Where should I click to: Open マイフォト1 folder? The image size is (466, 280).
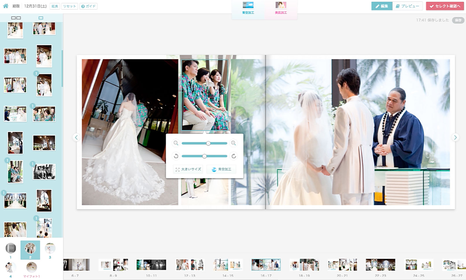(32, 270)
